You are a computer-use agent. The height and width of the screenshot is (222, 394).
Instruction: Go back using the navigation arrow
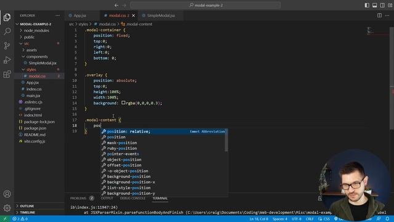[116, 5]
